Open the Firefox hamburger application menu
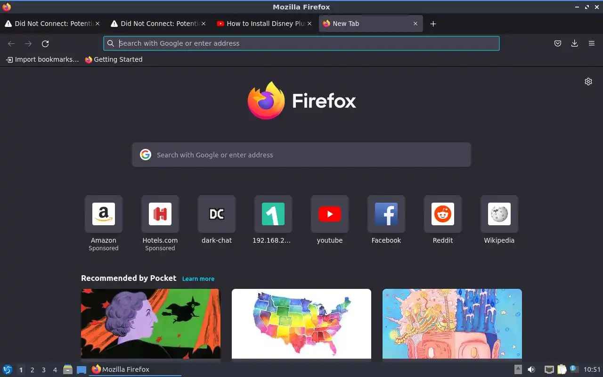 (x=592, y=43)
